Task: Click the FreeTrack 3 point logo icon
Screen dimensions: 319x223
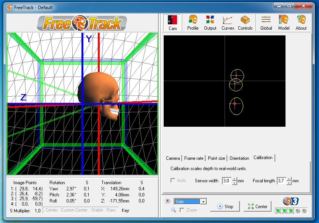Action: click(x=291, y=201)
